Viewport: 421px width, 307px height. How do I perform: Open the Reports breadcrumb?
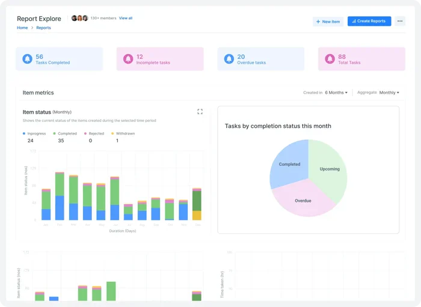43,28
